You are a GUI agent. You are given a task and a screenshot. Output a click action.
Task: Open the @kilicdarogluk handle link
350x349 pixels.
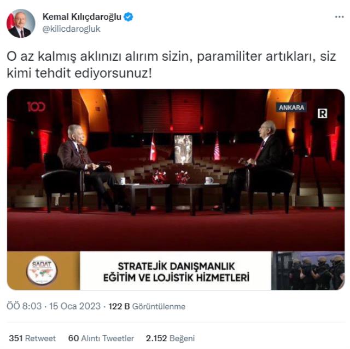tap(72, 29)
